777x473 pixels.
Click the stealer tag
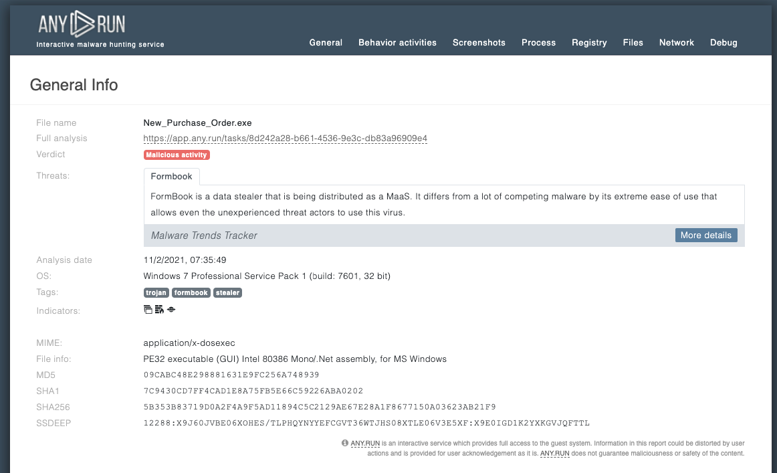[227, 292]
